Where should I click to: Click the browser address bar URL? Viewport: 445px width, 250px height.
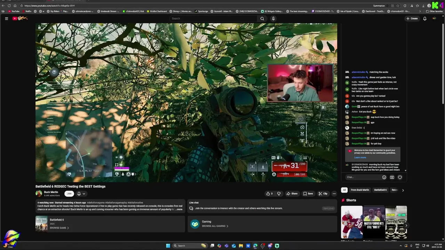49,6
